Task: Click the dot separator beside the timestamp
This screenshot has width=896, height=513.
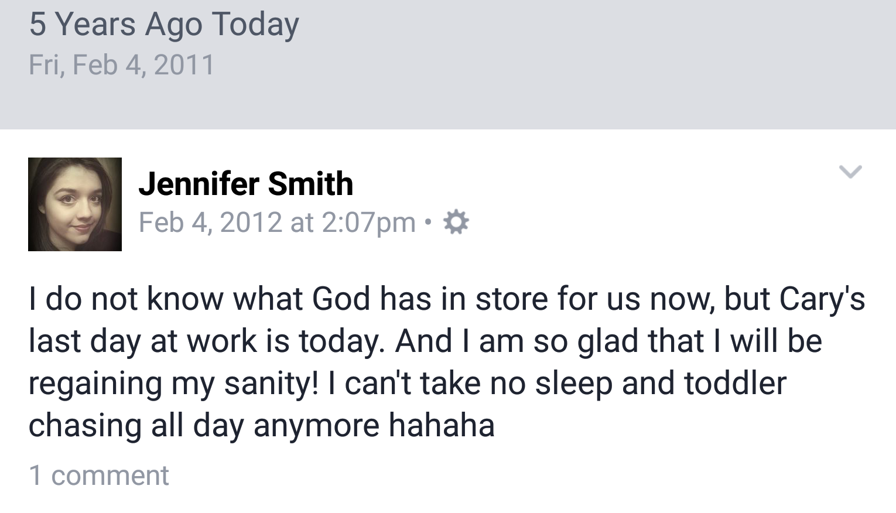Action: [x=428, y=223]
